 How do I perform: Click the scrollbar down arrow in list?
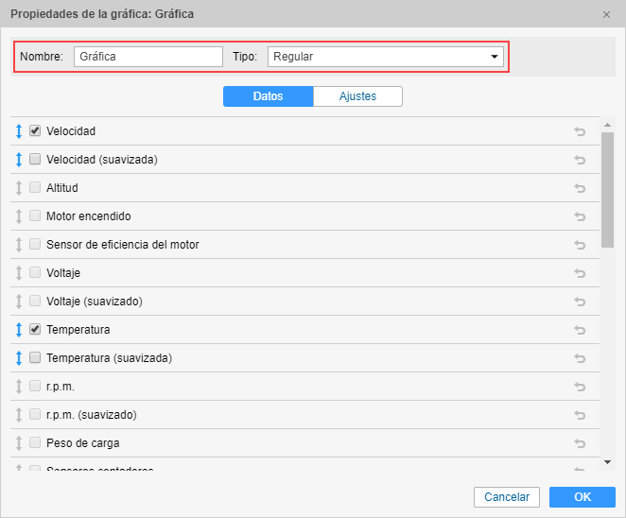(x=607, y=462)
